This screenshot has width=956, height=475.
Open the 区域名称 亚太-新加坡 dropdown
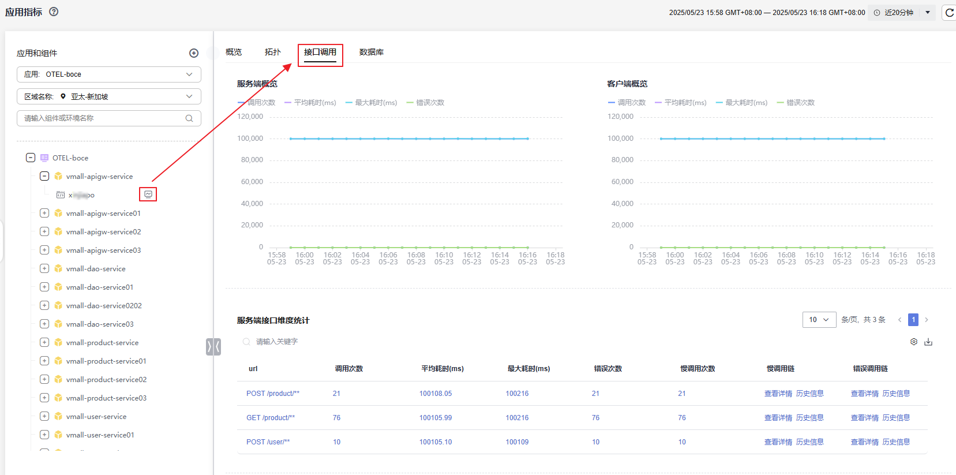109,96
